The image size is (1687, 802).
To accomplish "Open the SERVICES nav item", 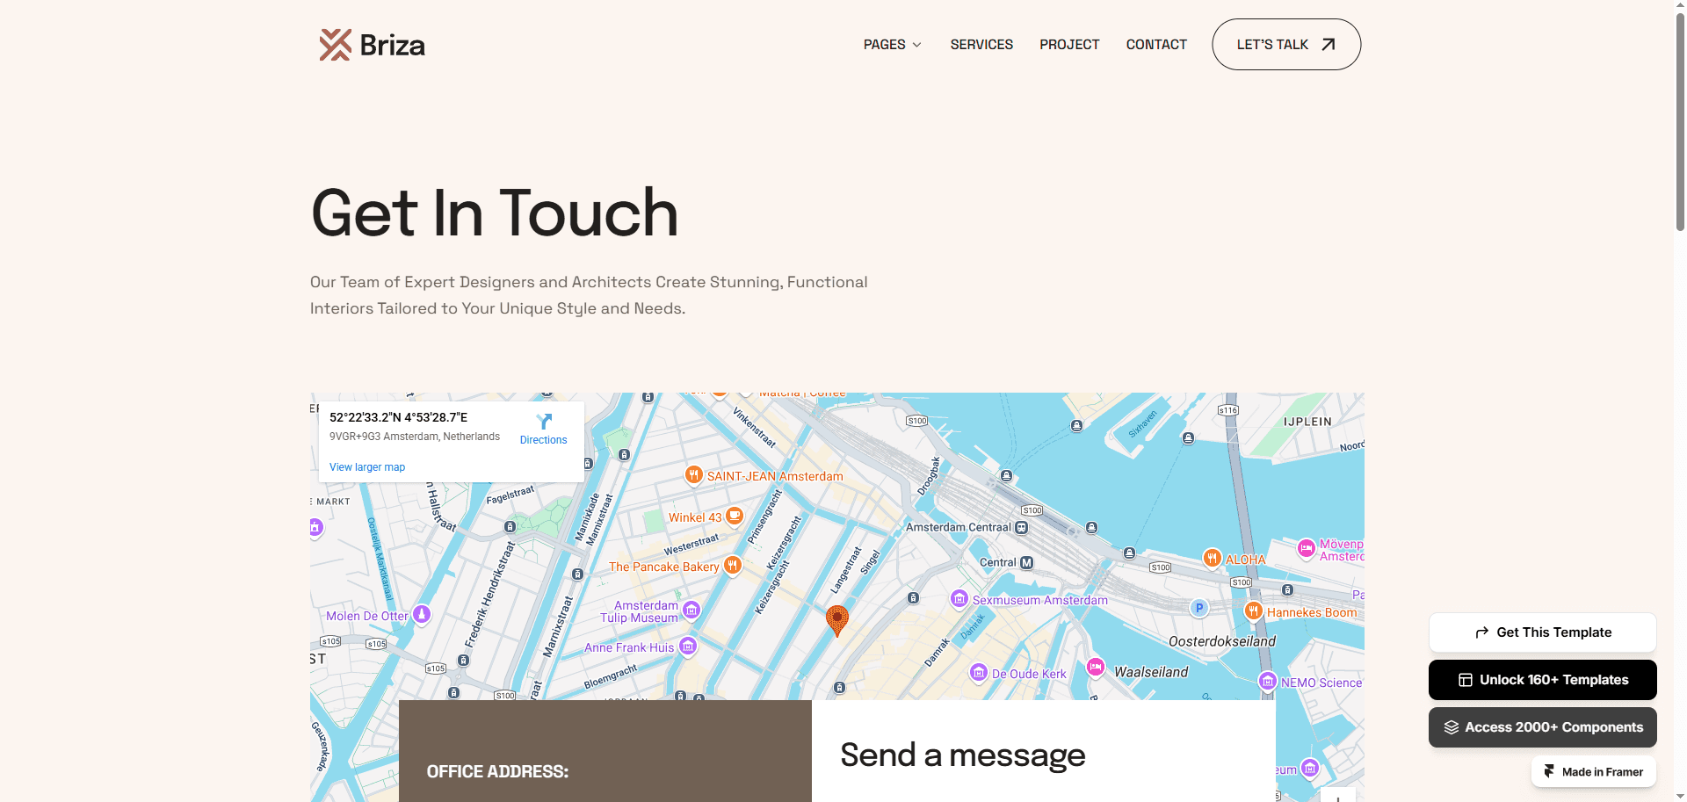I will click(981, 45).
